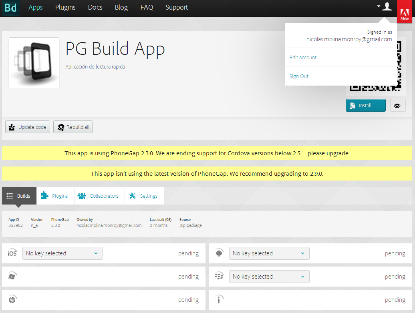Viewport: 415px width, 313px height.
Task: Click the App ID 353982 value
Action: [x=16, y=225]
